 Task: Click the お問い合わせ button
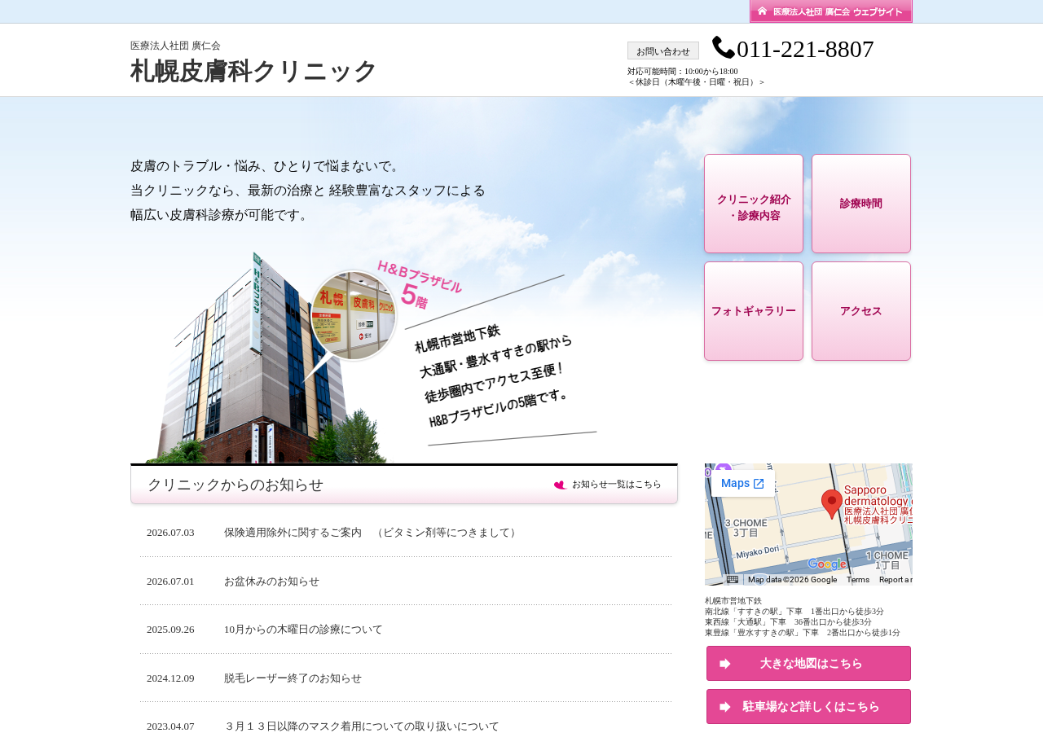click(x=663, y=50)
